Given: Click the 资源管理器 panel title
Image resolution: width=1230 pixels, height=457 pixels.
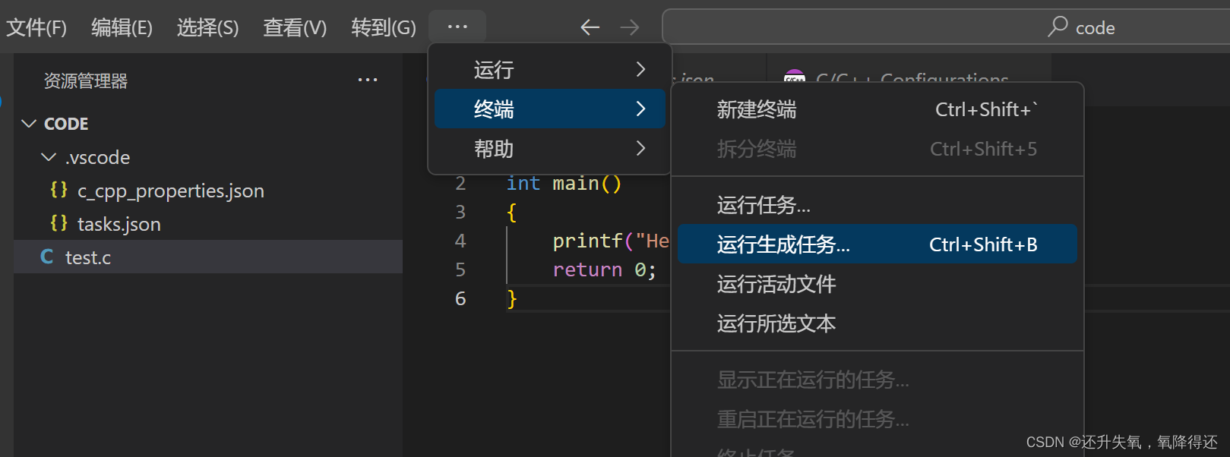Looking at the screenshot, I should 86,80.
